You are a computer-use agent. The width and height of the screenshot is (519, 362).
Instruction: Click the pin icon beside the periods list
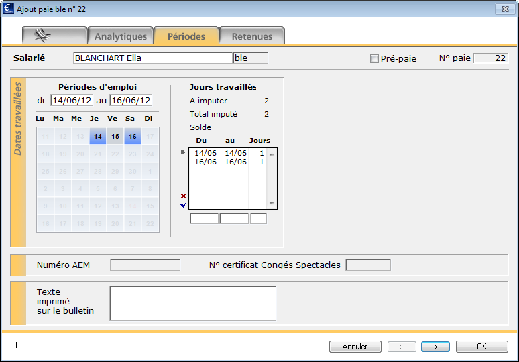(x=182, y=152)
